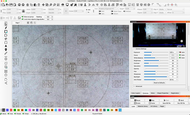Switch to the Shape Properties tab
The height and width of the screenshot is (115, 190).
(x=163, y=93)
